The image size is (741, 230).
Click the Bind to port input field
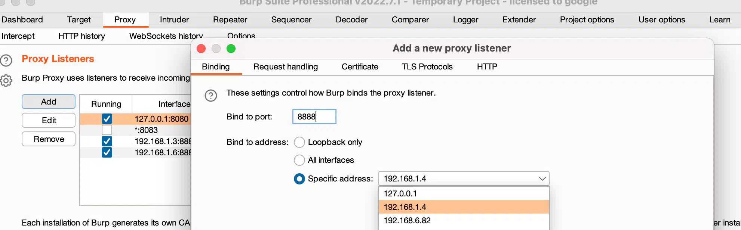(314, 116)
